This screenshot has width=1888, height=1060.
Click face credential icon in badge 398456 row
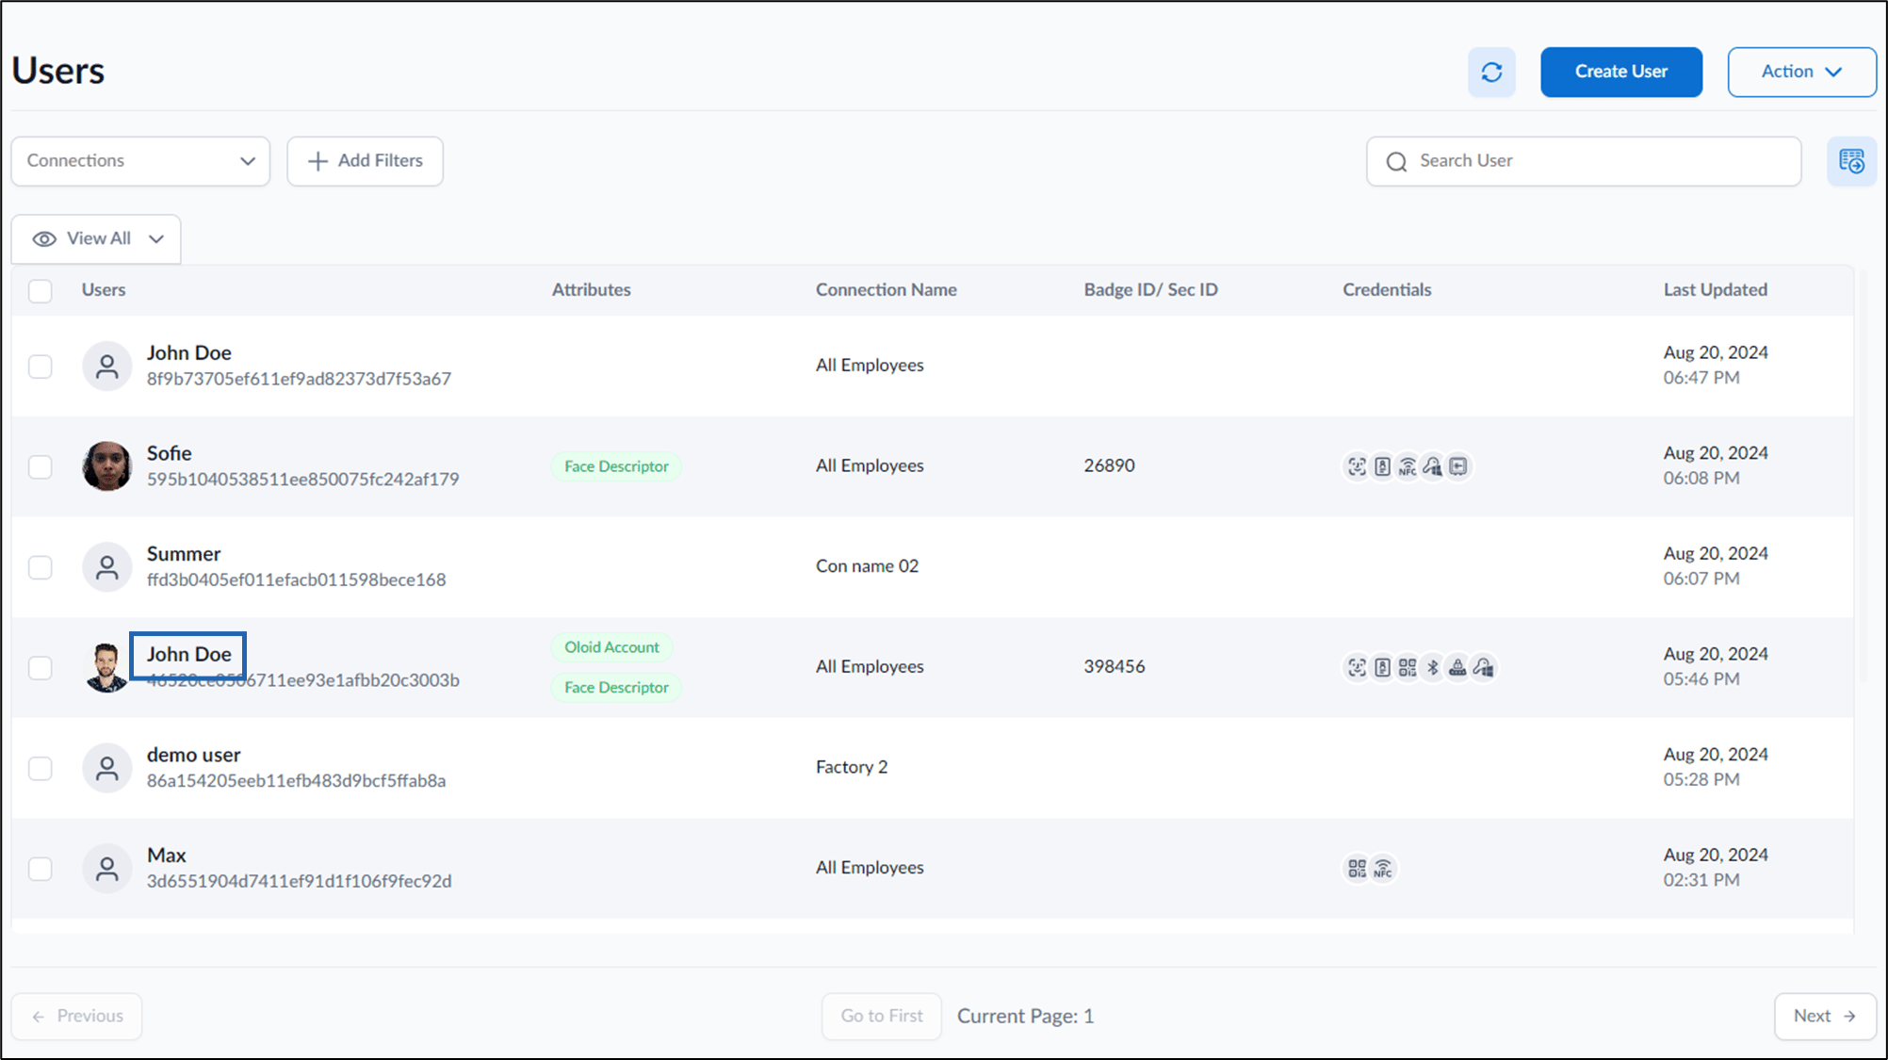click(x=1357, y=667)
